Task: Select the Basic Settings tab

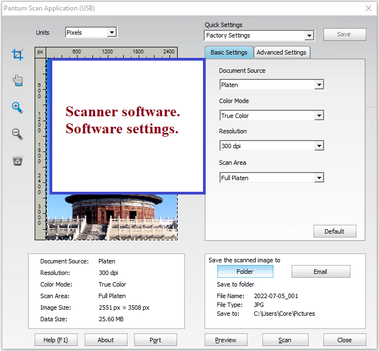Action: (x=229, y=52)
